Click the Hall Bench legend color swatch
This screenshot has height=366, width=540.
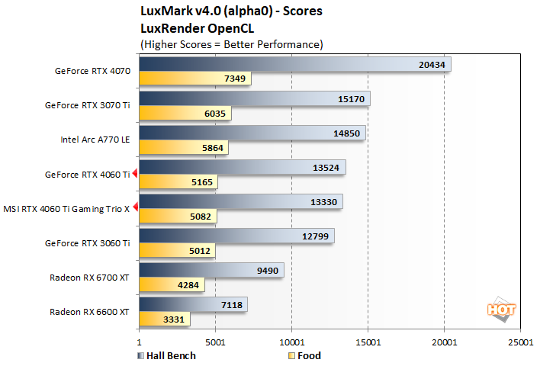click(x=140, y=355)
